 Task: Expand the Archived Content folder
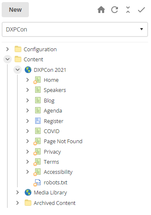(18, 203)
